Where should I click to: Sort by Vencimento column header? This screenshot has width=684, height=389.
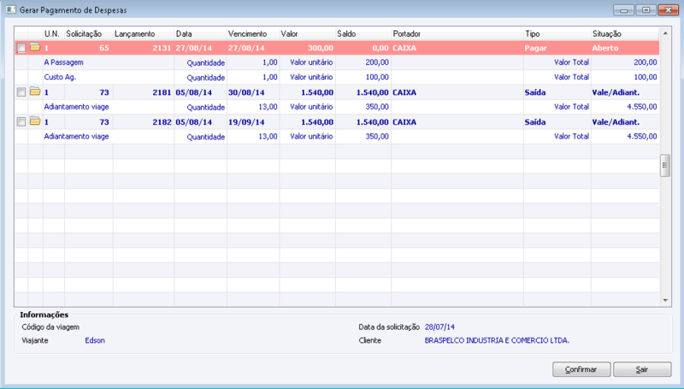pos(253,33)
